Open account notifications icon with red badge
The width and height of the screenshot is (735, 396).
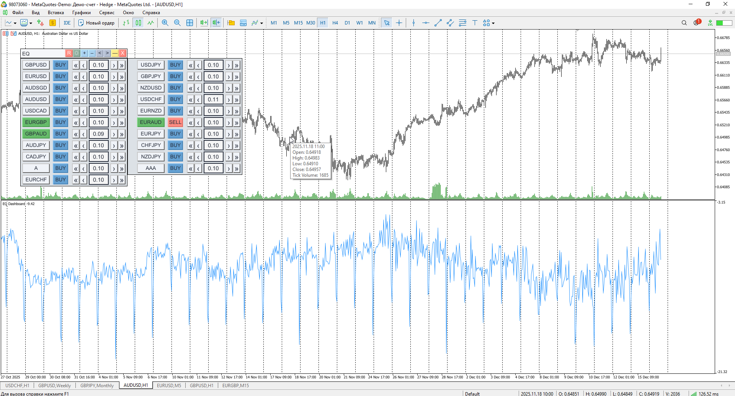697,23
